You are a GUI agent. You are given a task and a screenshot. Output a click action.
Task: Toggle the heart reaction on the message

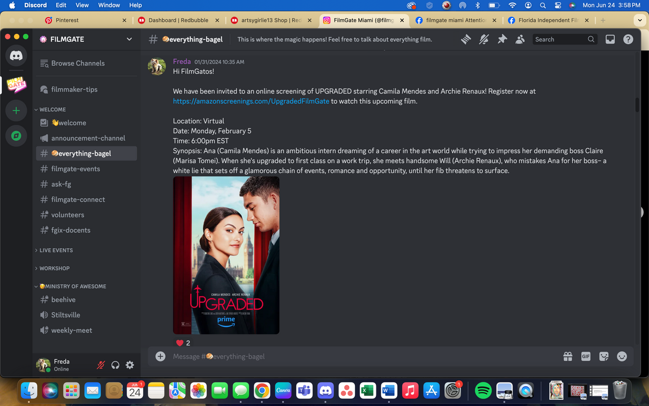[183, 343]
